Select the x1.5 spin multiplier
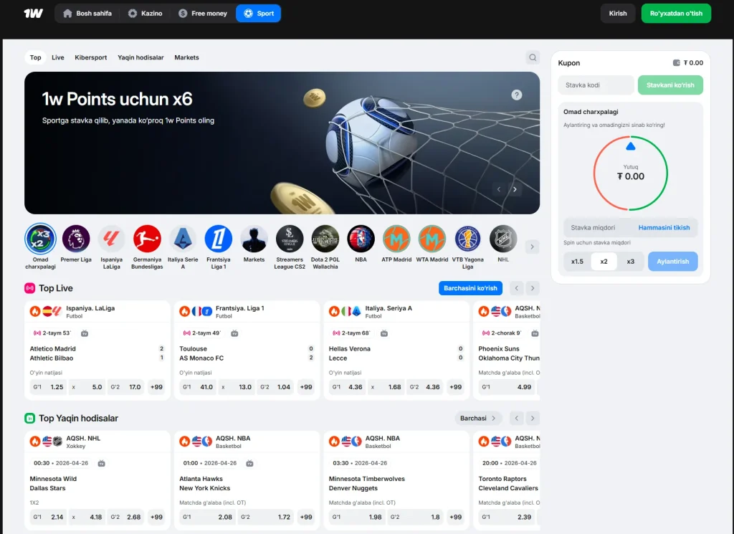 pyautogui.click(x=577, y=262)
